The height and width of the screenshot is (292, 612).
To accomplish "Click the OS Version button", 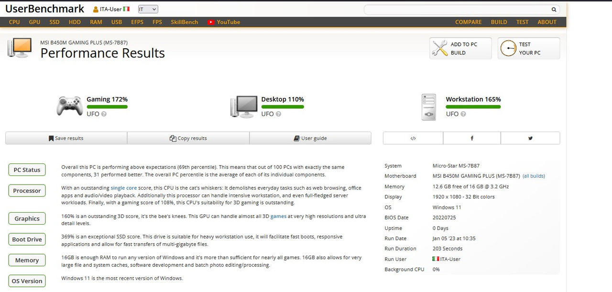I will 27,281.
